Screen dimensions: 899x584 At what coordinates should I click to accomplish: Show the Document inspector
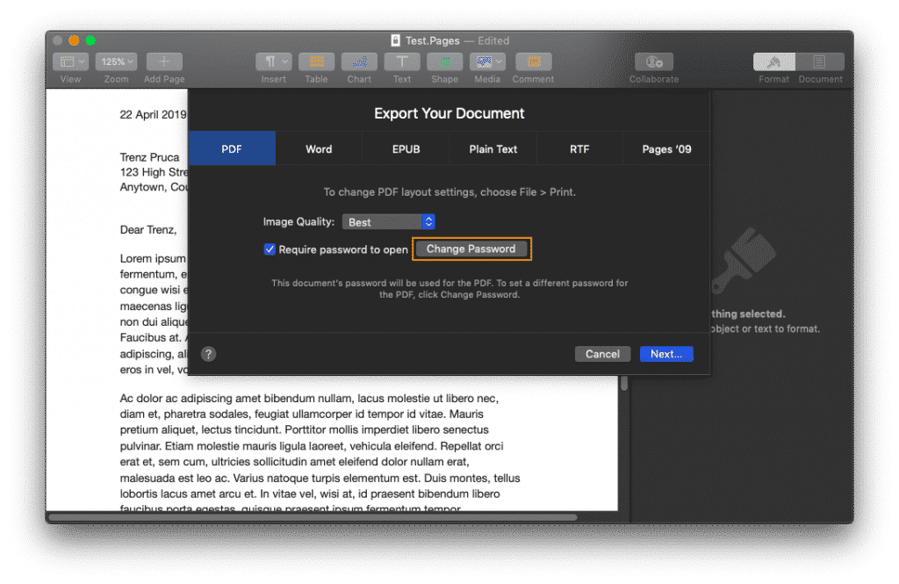click(x=820, y=61)
